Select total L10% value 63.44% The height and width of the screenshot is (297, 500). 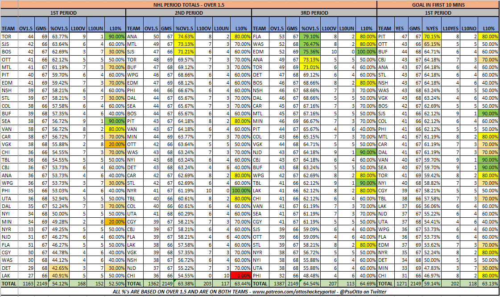tap(241, 283)
